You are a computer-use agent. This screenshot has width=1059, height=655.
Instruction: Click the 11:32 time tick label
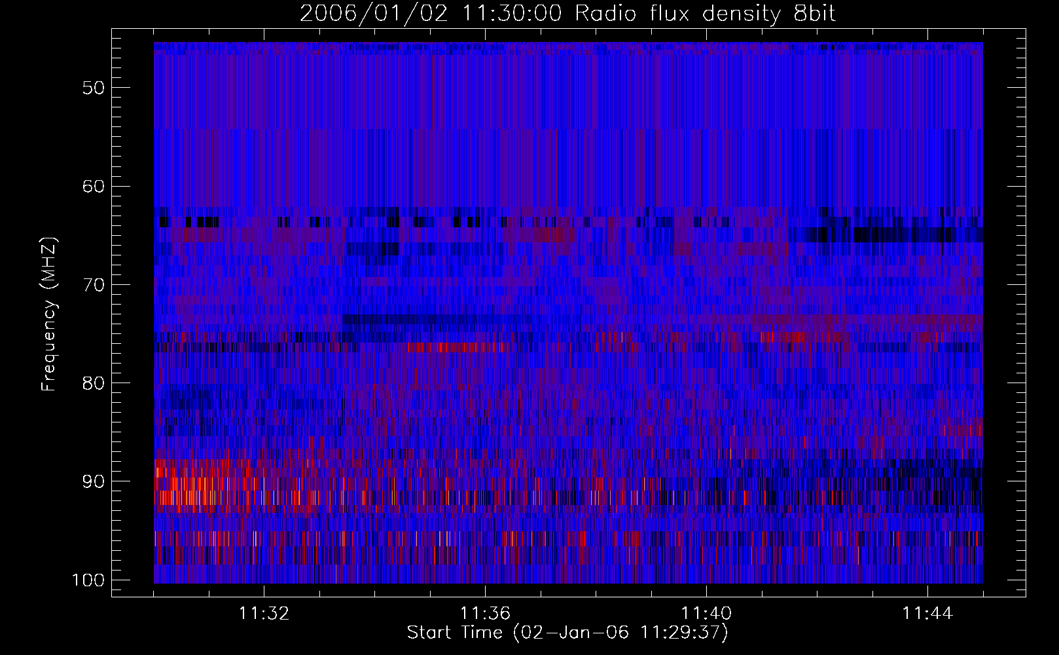[x=264, y=614]
